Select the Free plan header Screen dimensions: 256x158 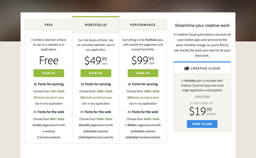point(49,25)
